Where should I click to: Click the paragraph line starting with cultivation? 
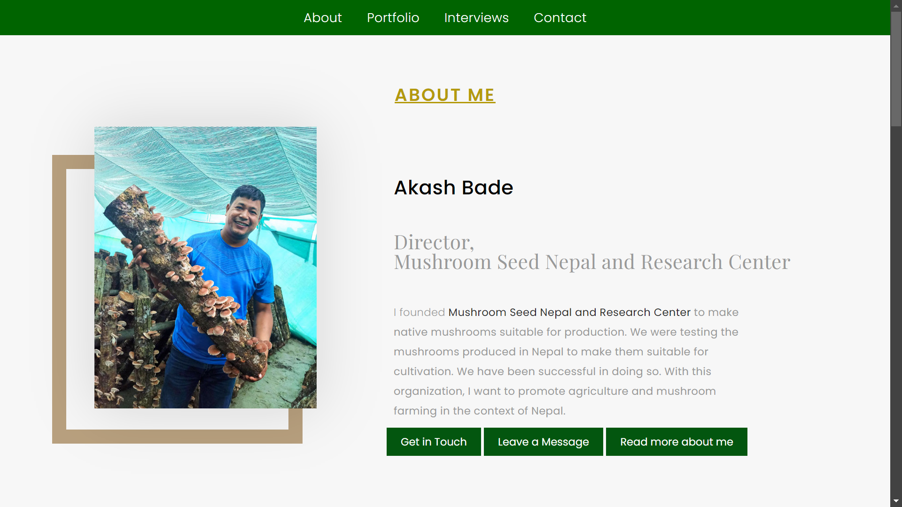click(x=552, y=371)
